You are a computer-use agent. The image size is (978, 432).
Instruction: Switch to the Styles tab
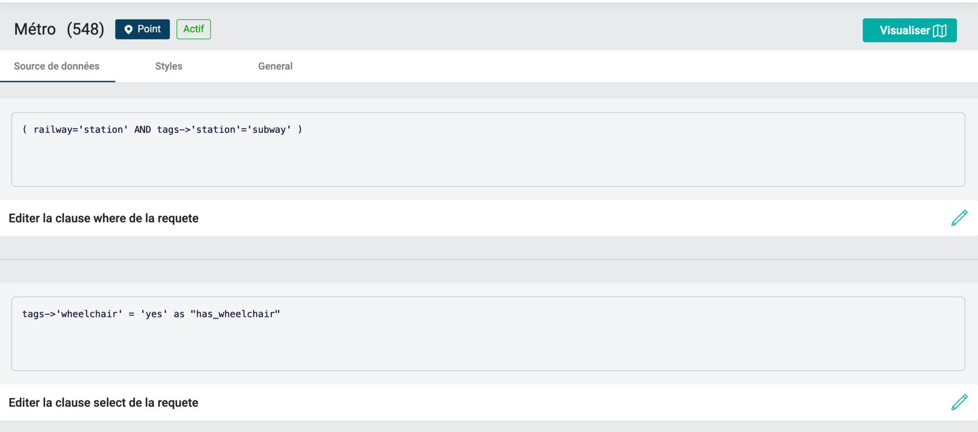click(169, 66)
